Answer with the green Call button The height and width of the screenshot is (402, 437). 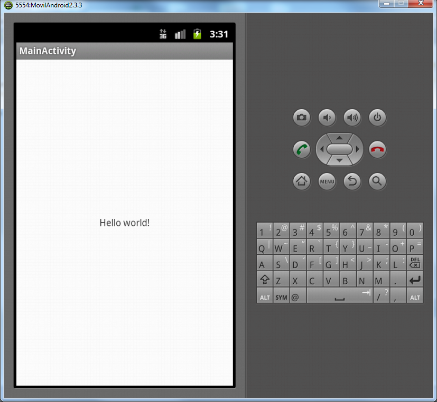pyautogui.click(x=301, y=149)
